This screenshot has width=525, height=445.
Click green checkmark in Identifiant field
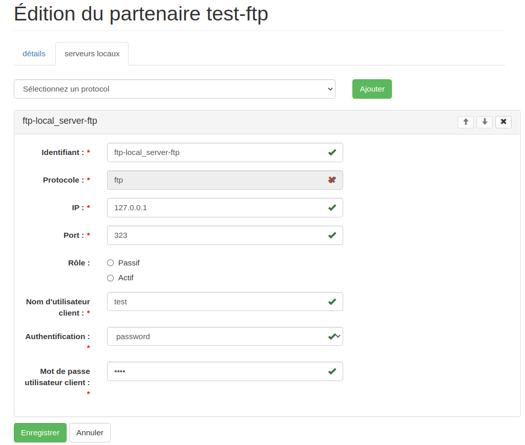332,152
